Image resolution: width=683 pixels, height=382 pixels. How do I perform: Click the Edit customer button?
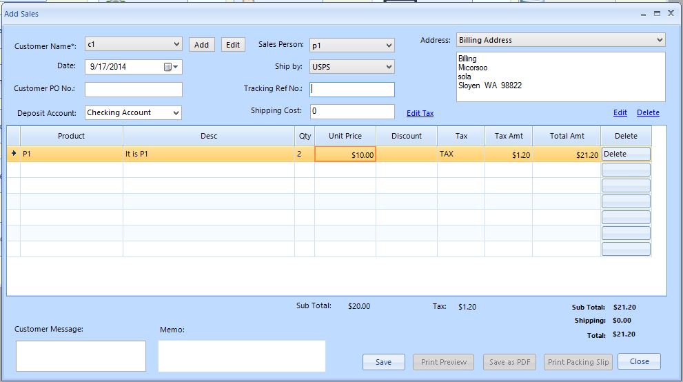point(233,45)
